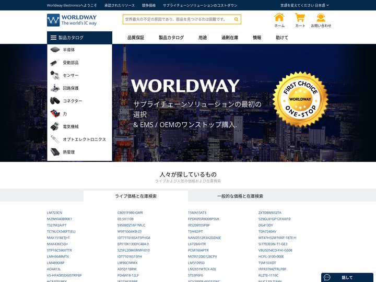Open part link DG413DY
The width and height of the screenshot is (376, 282).
[x=266, y=225]
